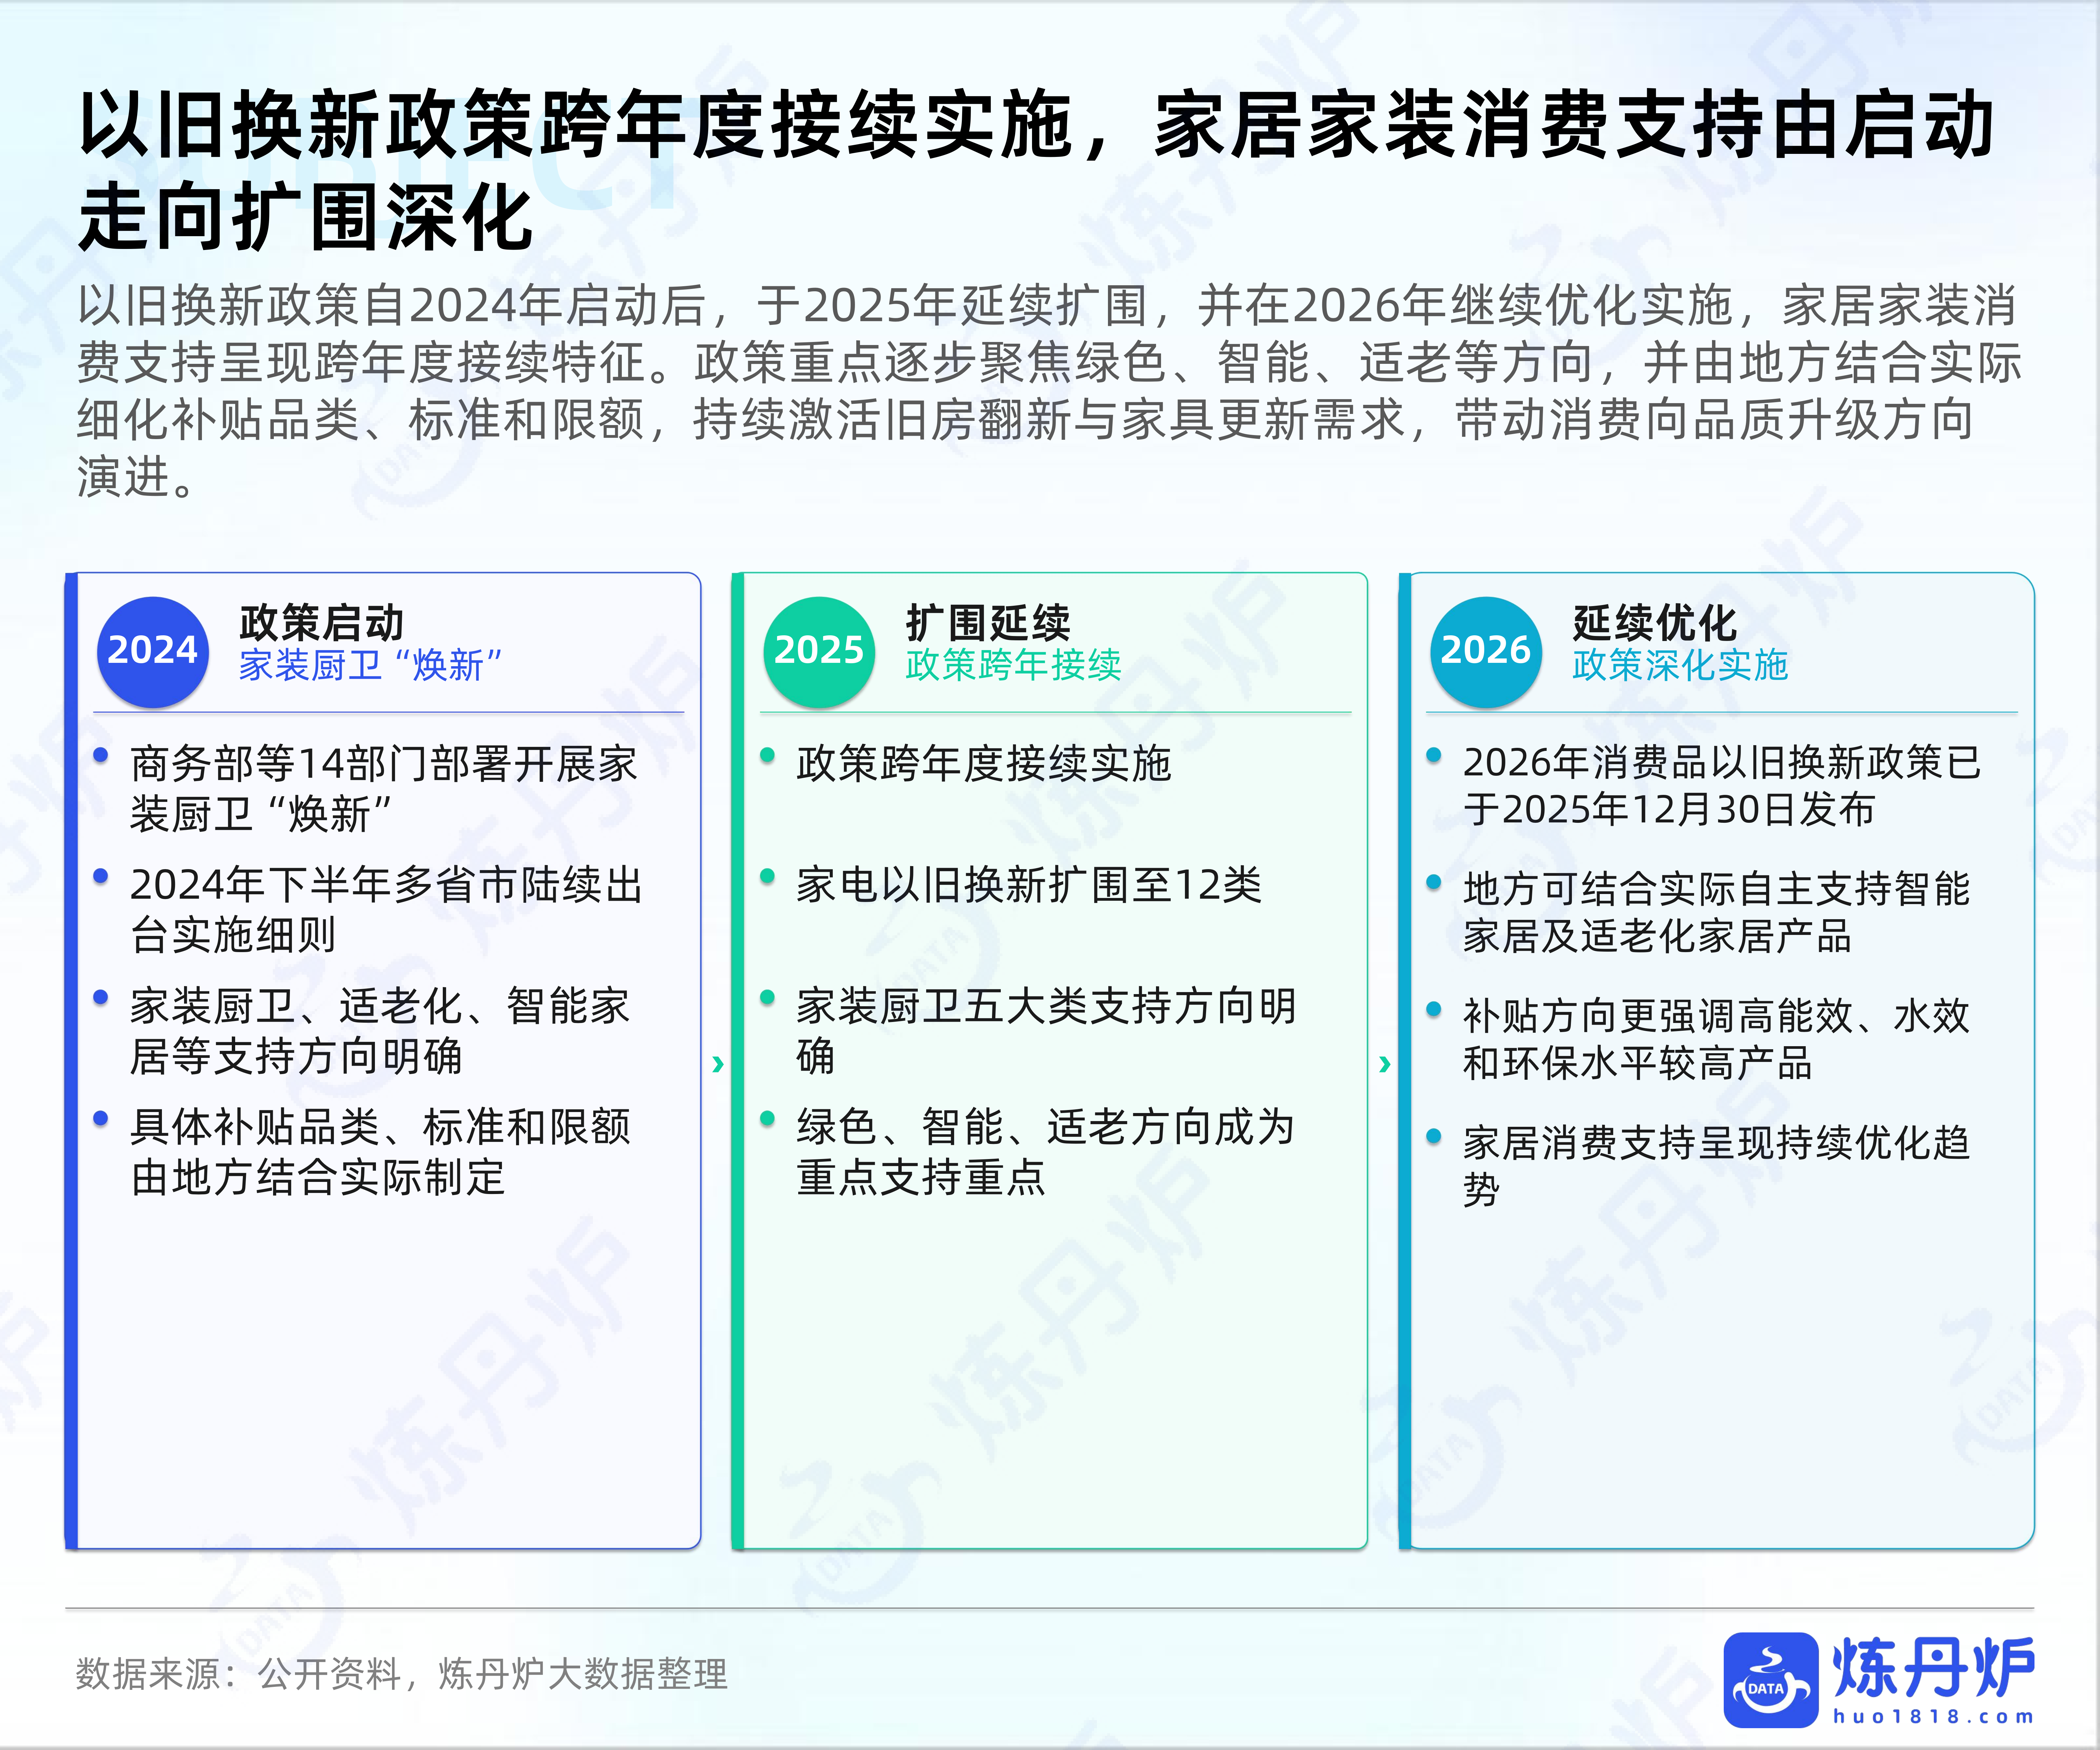Select bullet 绿色、智能、适老方向成为重点支持重点
The image size is (2100, 1750).
(1046, 1152)
